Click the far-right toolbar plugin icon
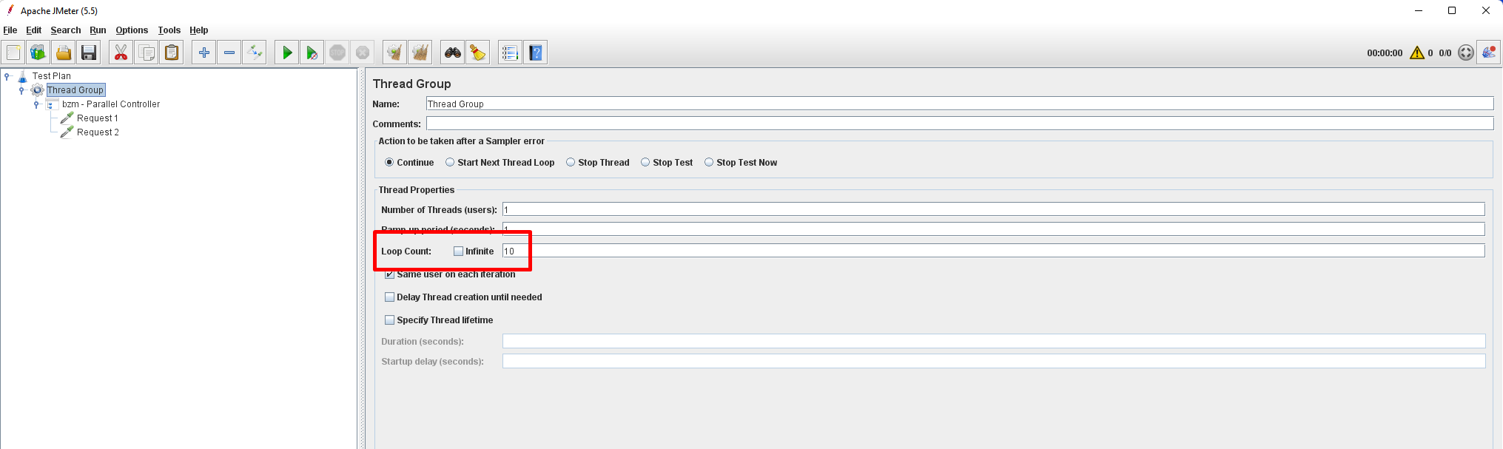The height and width of the screenshot is (449, 1503). coord(1489,53)
